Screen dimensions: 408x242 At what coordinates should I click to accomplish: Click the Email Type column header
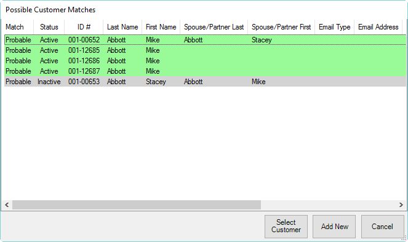point(335,27)
